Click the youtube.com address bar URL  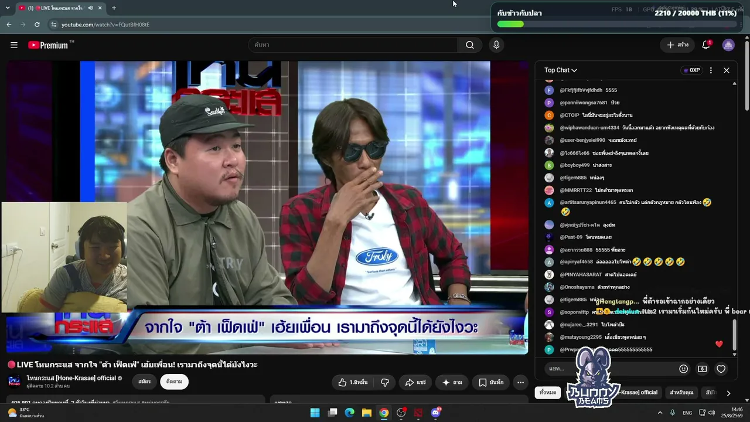(x=105, y=25)
